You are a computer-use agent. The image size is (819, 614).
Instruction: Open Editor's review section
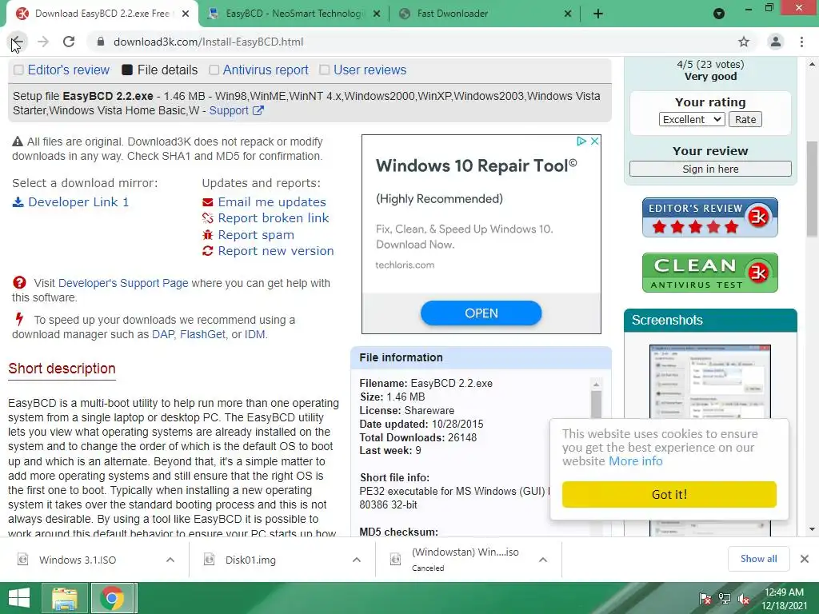[x=69, y=70]
